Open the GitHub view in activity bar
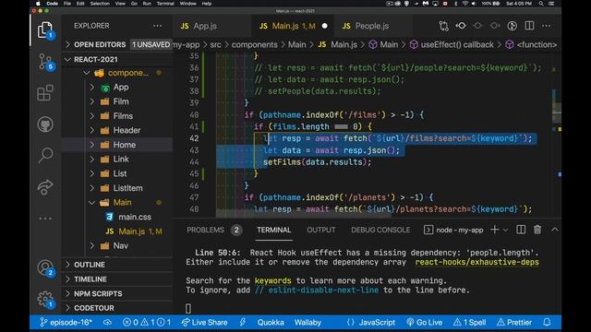 45,125
